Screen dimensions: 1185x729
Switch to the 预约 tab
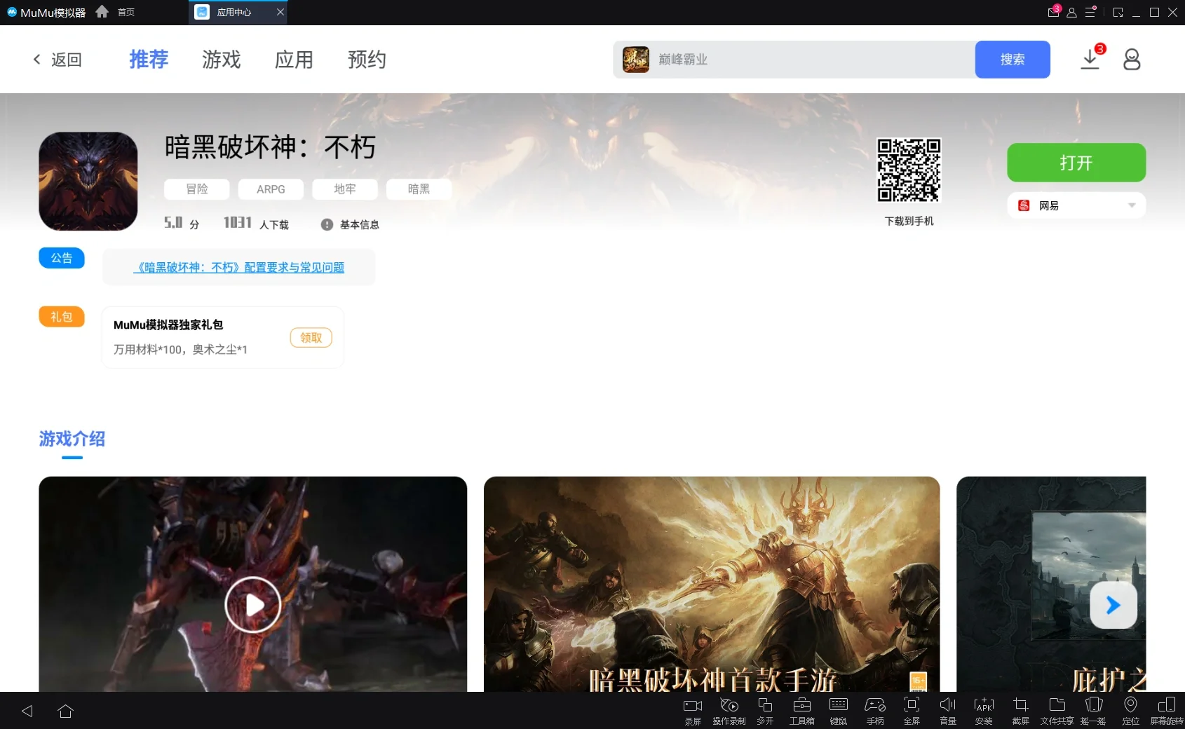367,60
